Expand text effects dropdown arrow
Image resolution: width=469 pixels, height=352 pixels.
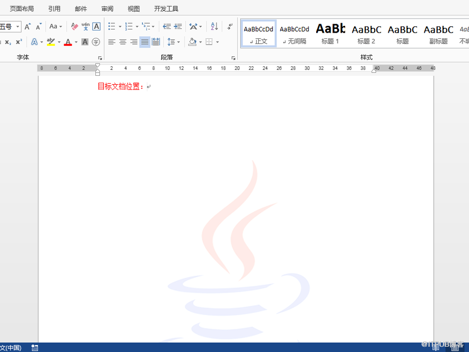42,42
